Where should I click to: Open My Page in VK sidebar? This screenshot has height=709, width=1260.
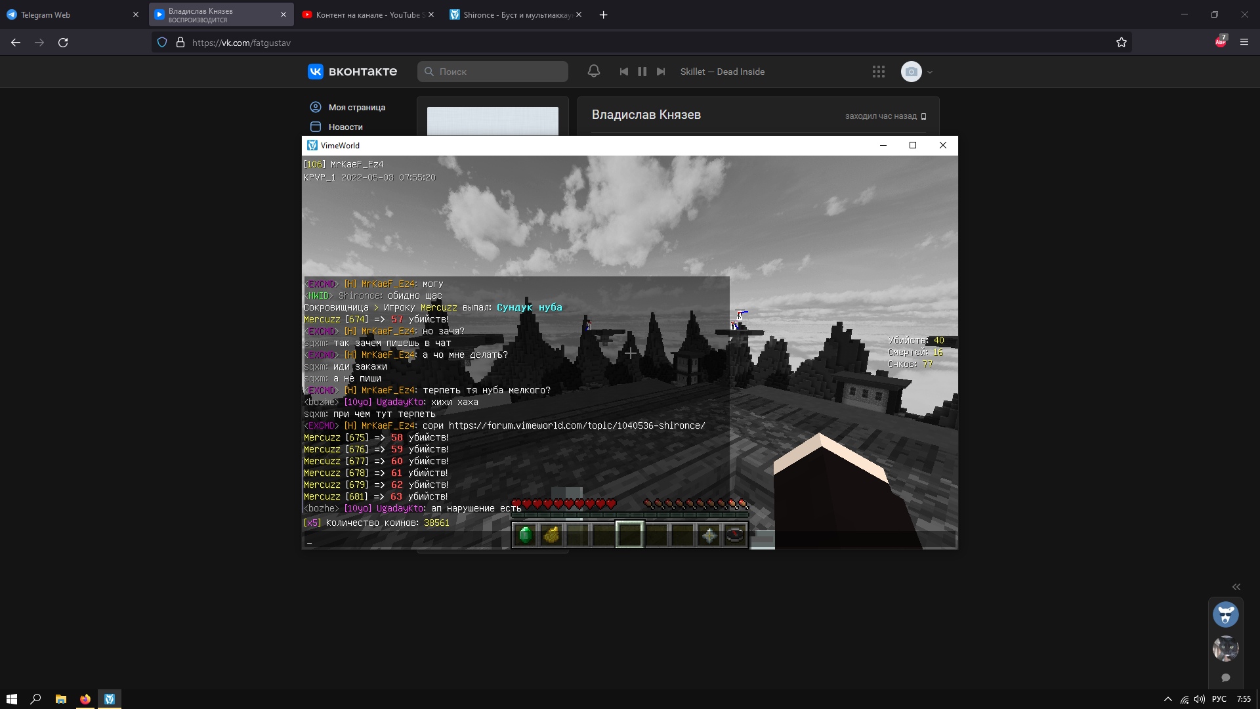tap(356, 107)
